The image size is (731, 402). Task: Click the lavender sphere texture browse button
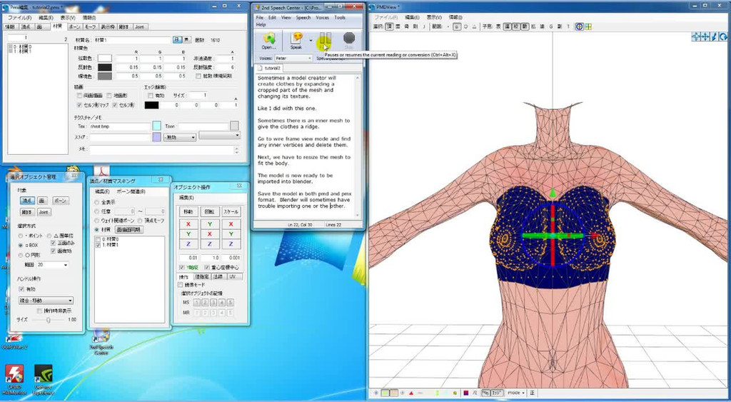pyautogui.click(x=156, y=137)
